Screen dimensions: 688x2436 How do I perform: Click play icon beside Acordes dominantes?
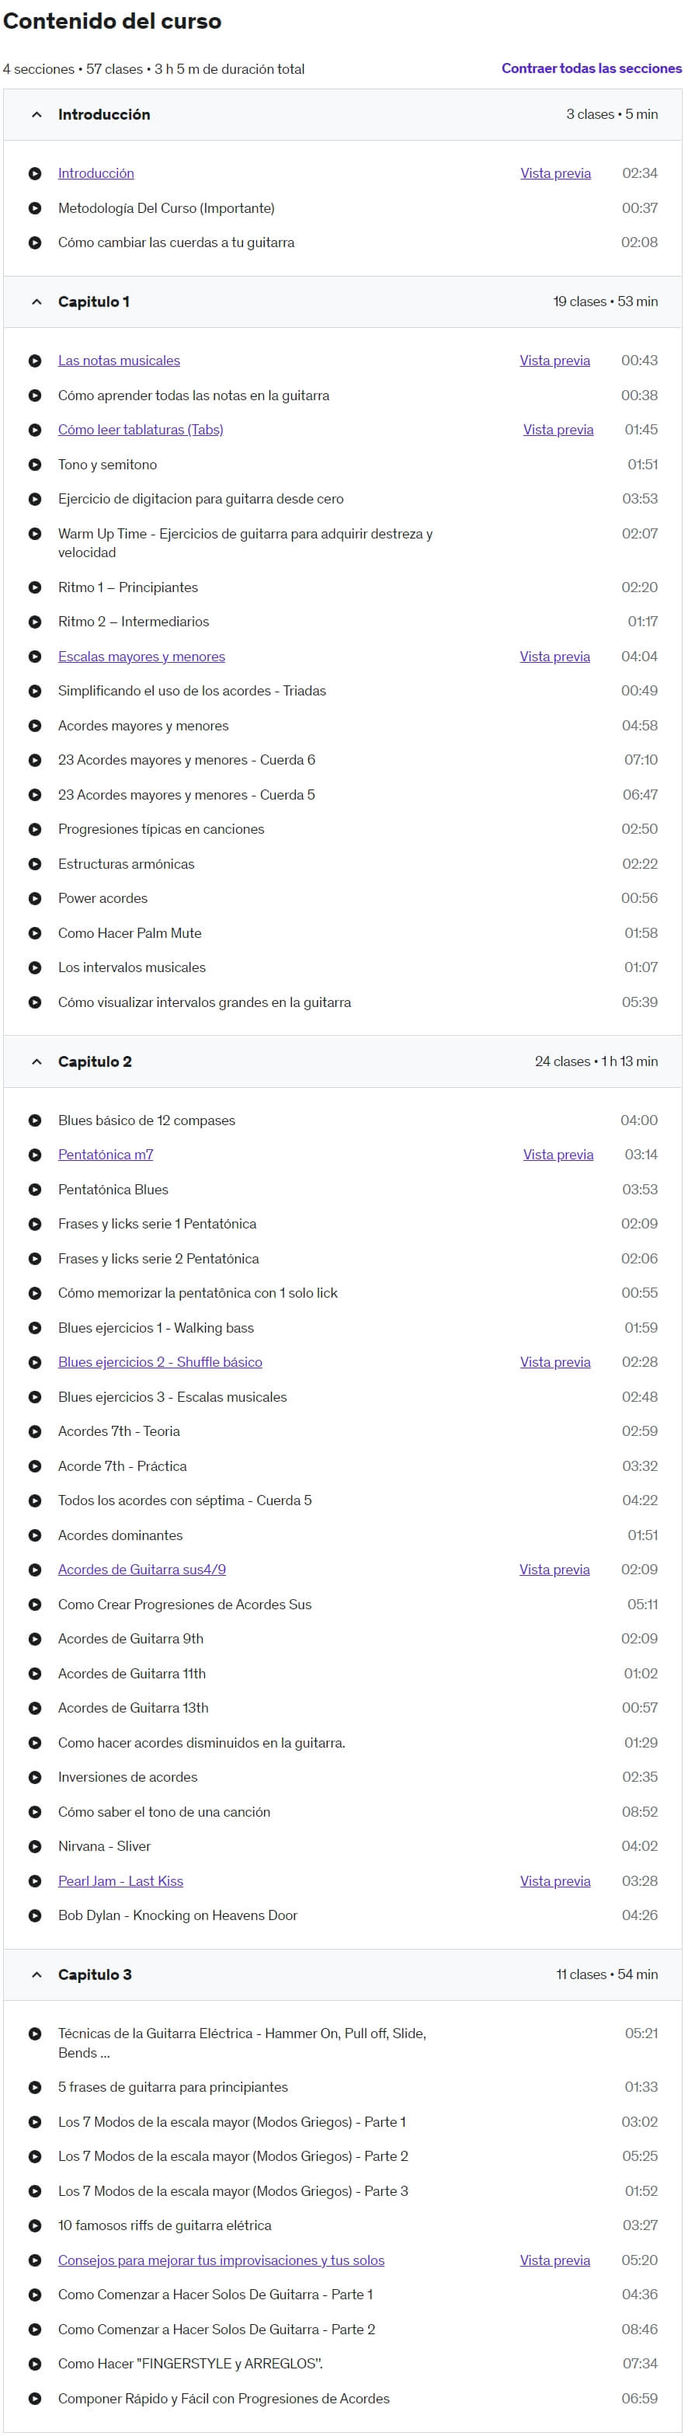coord(35,1535)
